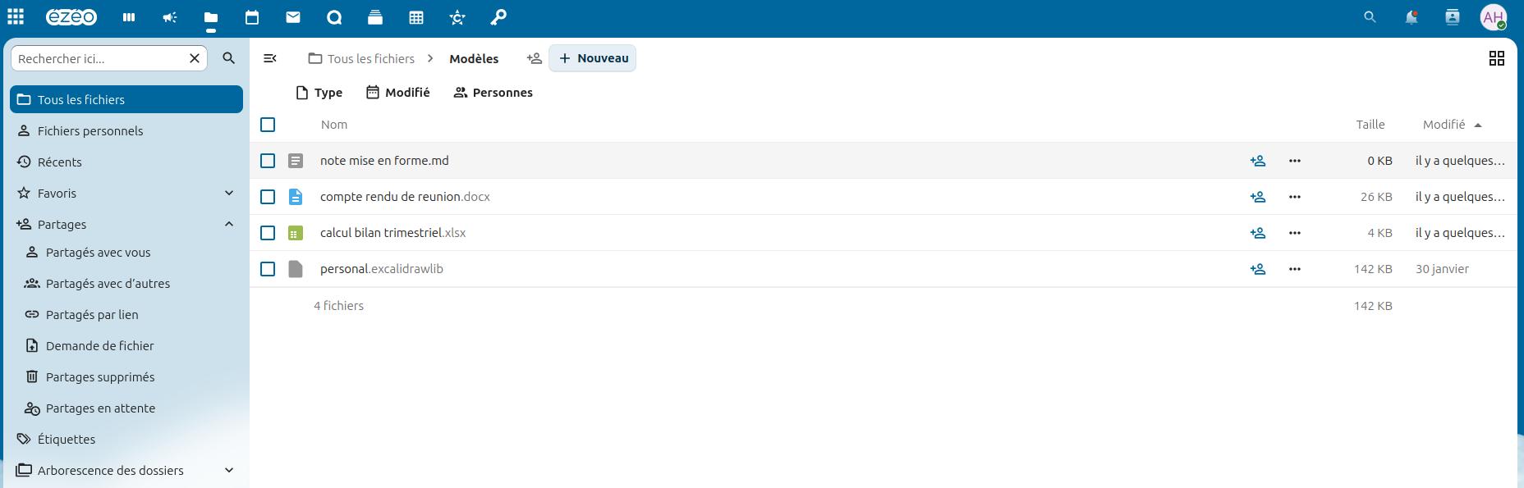Open the Files app in top bar

pyautogui.click(x=211, y=16)
